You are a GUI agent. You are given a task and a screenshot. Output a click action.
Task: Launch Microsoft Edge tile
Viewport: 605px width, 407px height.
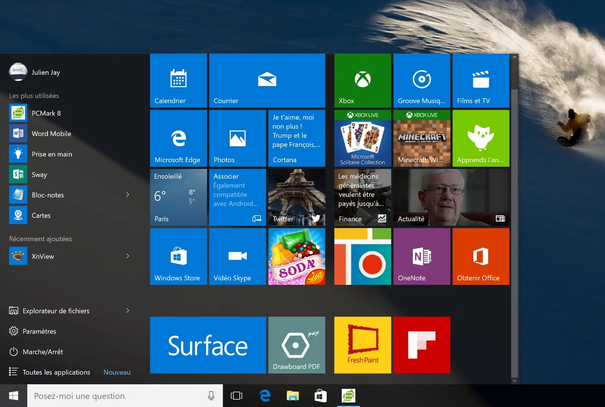(178, 139)
